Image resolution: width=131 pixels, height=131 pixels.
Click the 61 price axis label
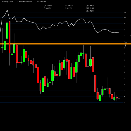coord(124,66)
